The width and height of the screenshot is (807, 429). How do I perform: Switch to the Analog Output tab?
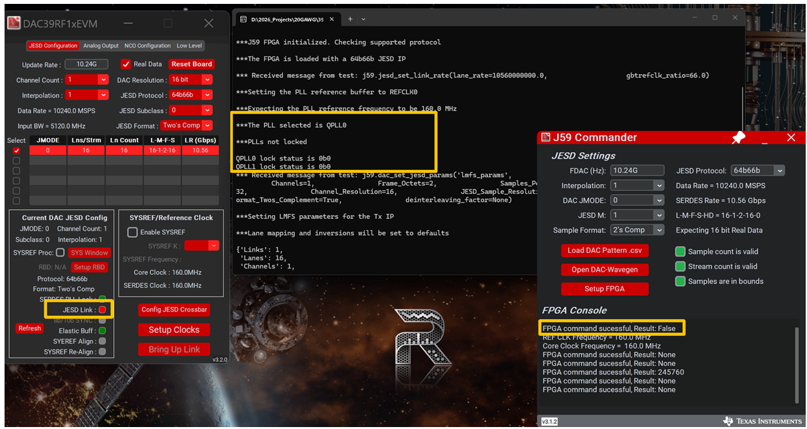point(101,46)
